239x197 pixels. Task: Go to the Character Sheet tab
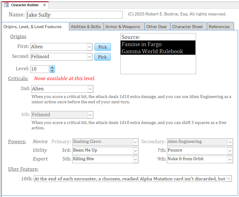[187, 27]
